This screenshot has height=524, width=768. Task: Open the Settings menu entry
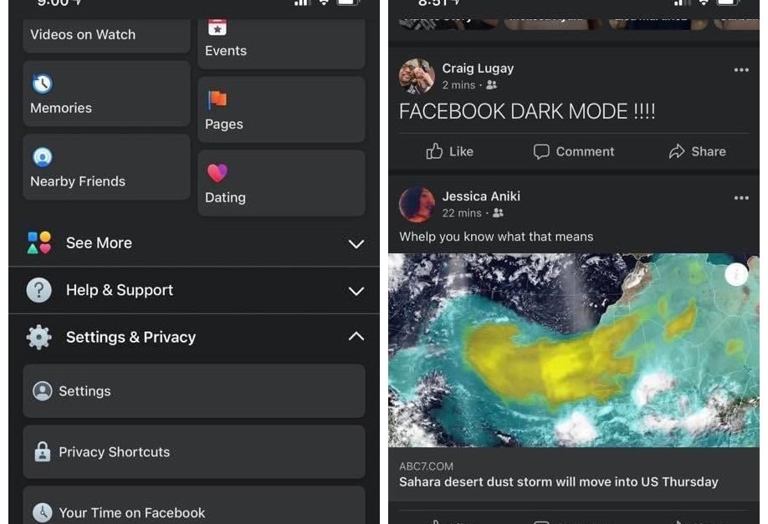[194, 391]
